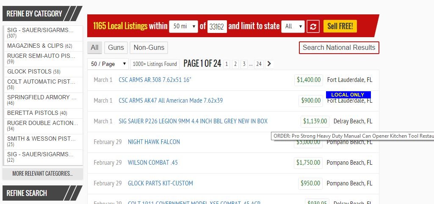Click the refresh search icon button

(313, 27)
